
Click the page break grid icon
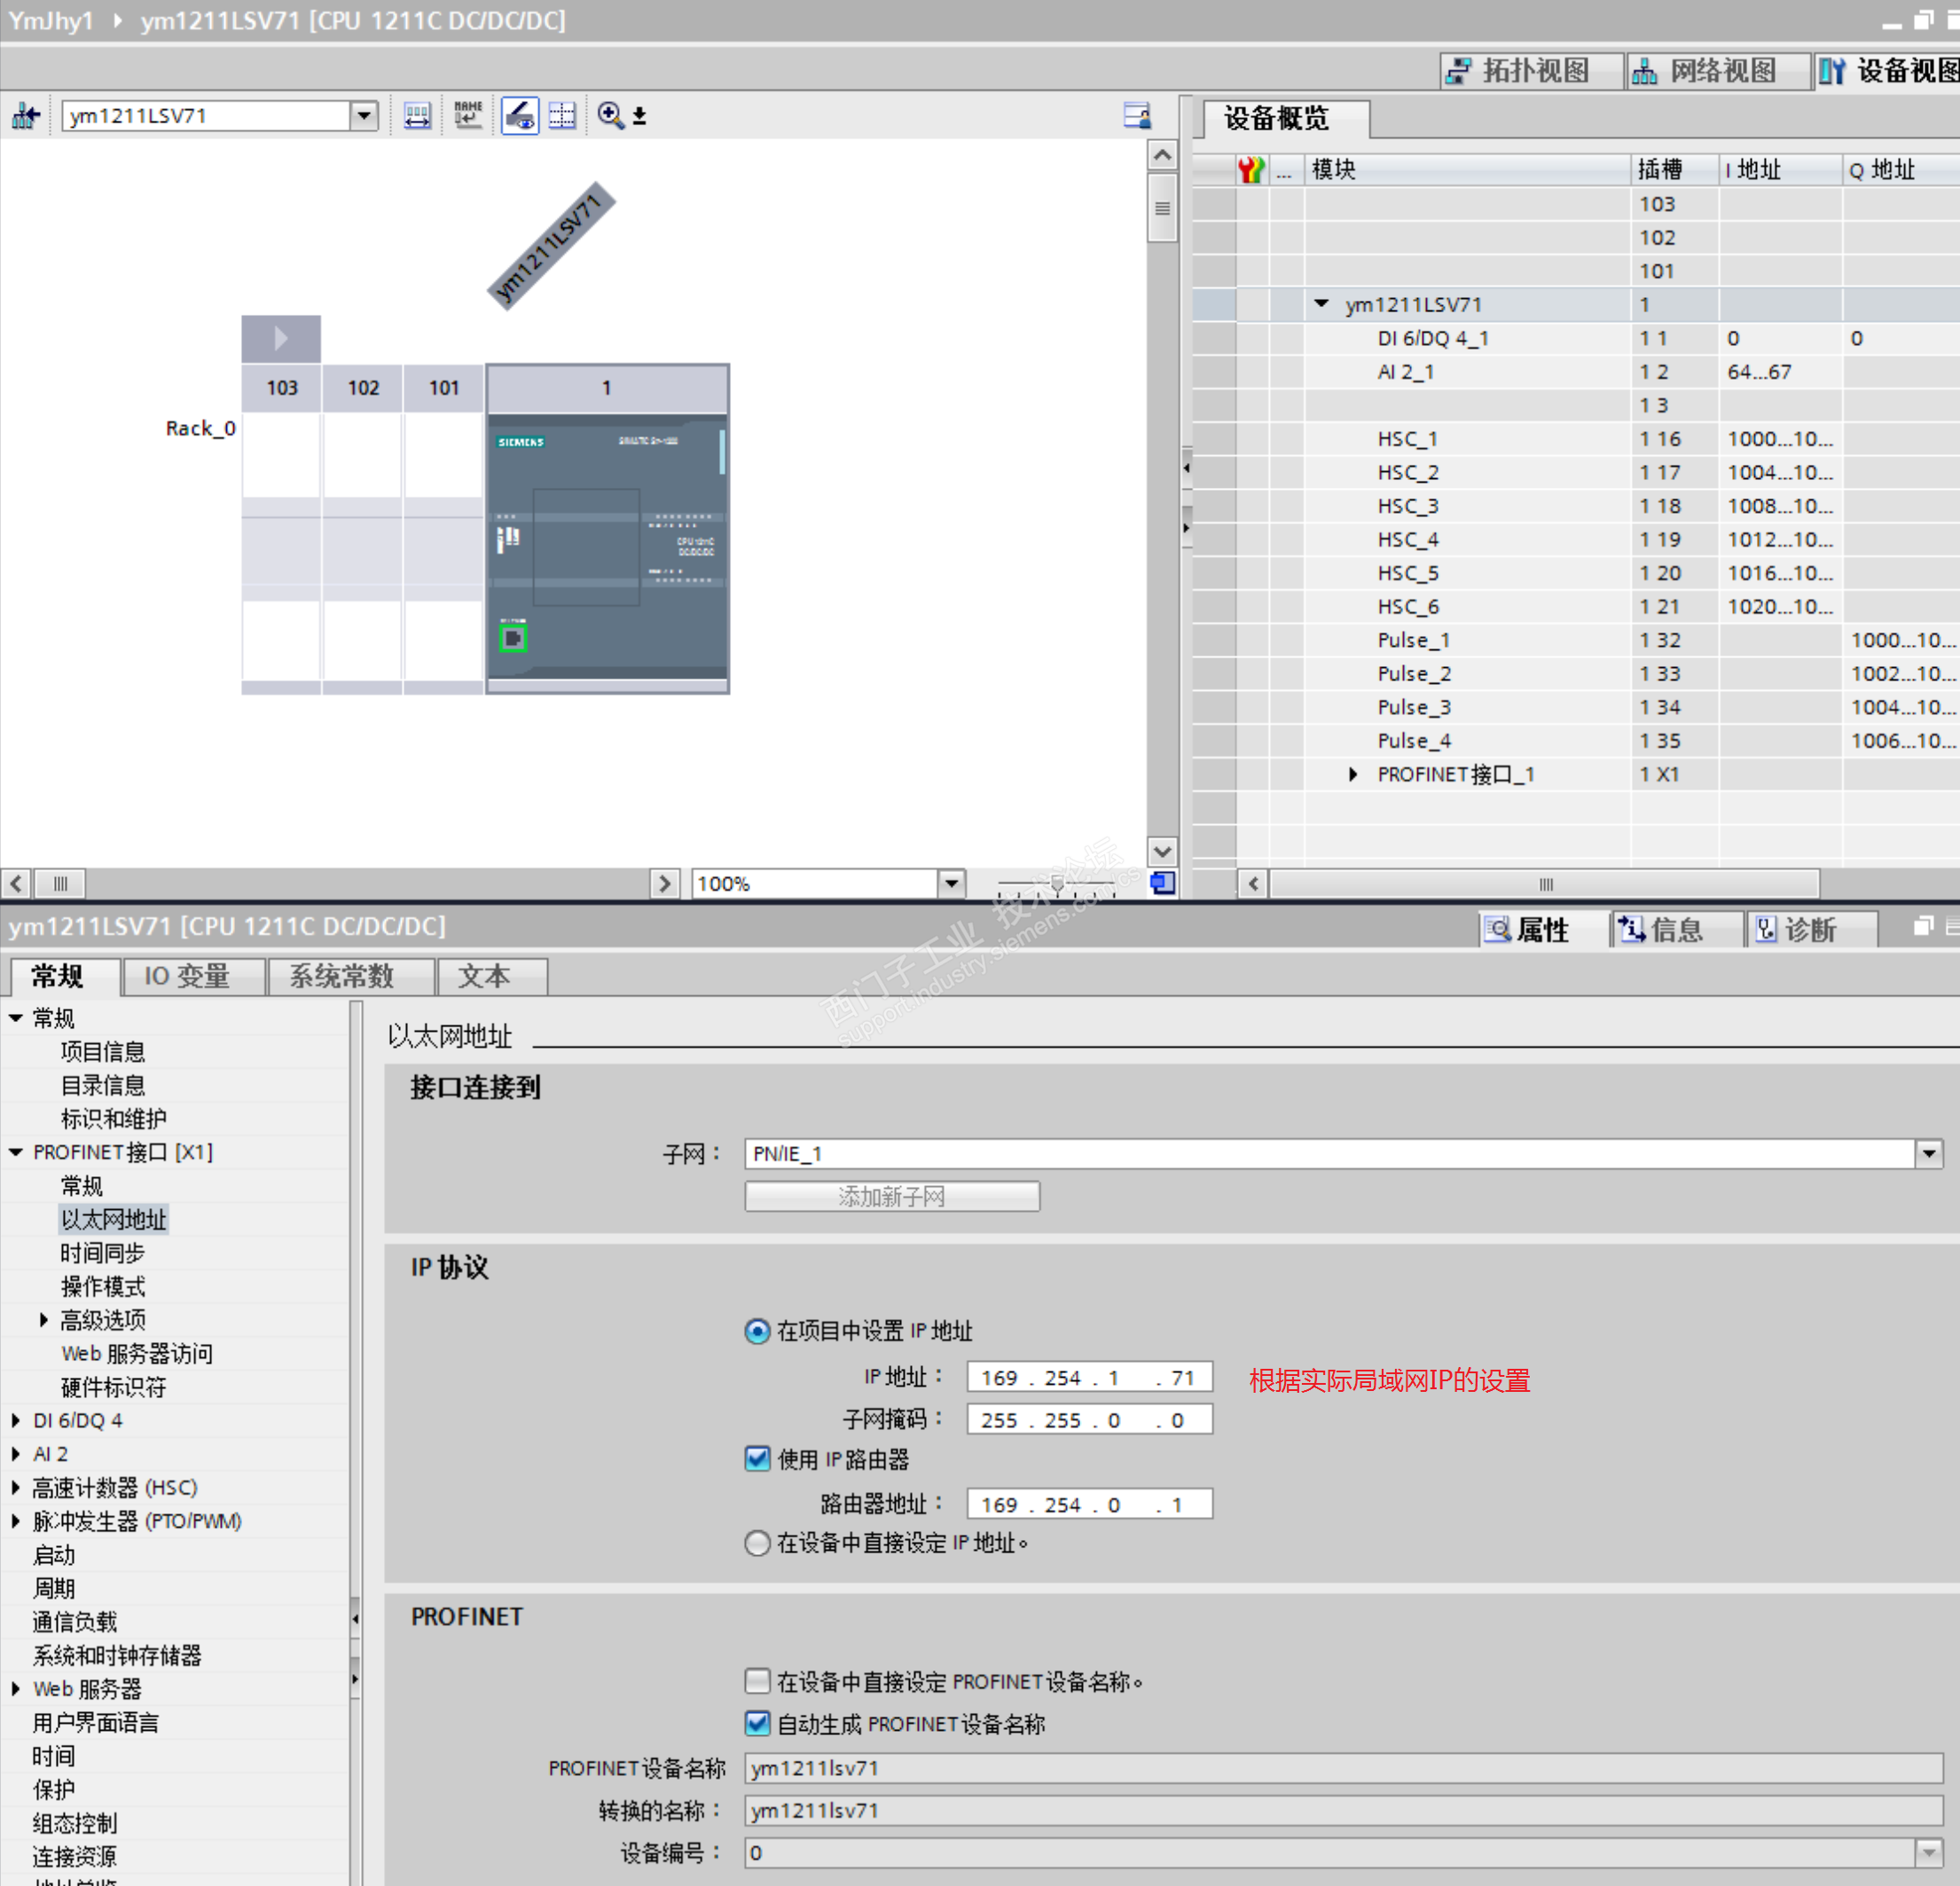562,115
